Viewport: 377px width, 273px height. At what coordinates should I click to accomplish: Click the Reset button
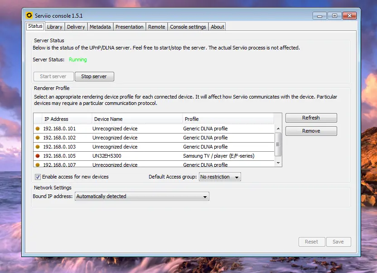(312, 242)
